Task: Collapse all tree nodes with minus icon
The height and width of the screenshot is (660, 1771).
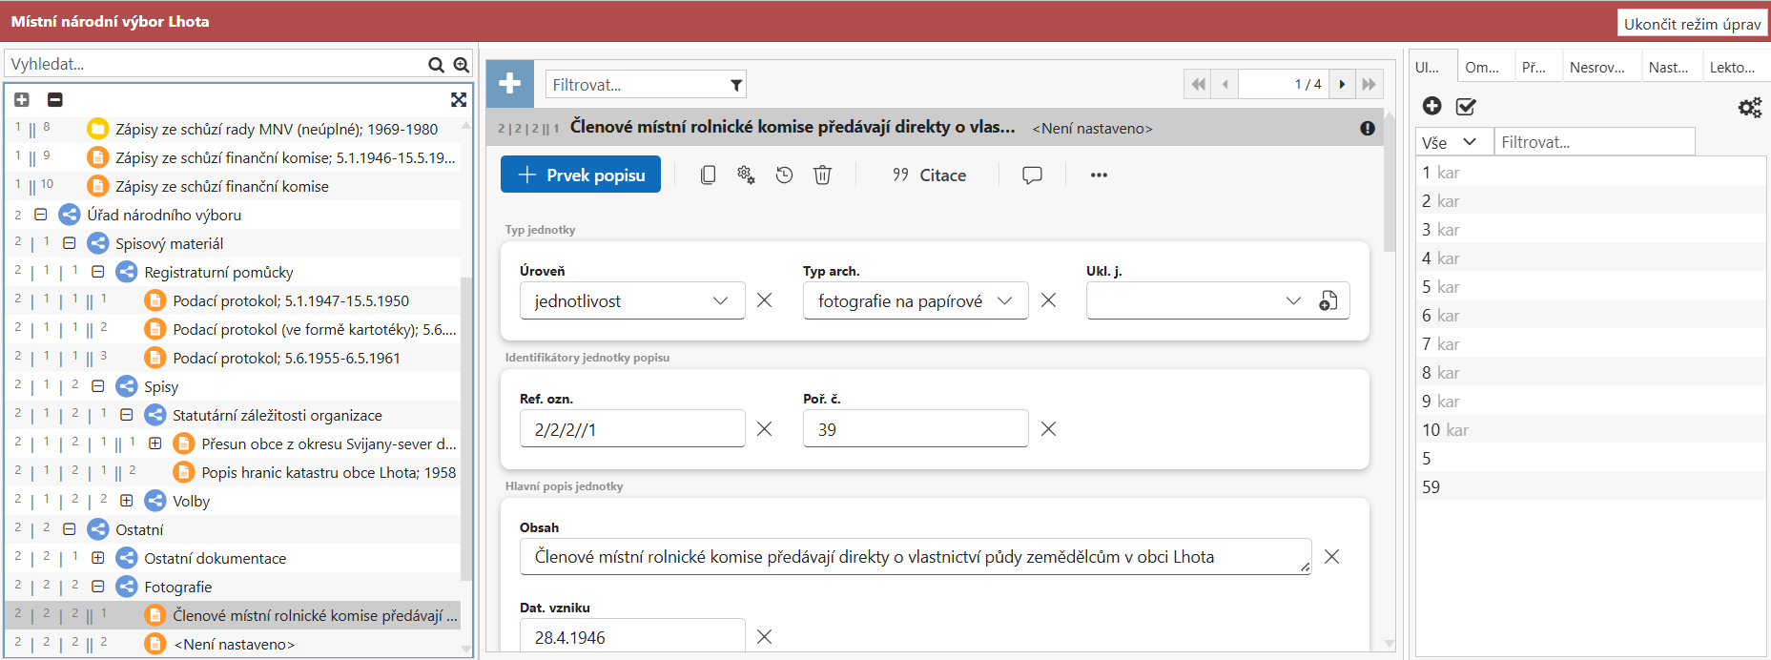Action: click(x=55, y=99)
